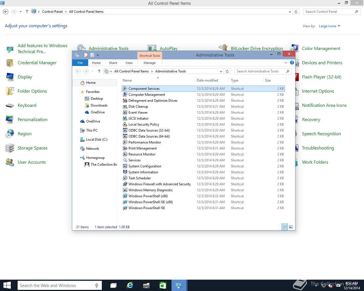The height and width of the screenshot is (291, 364).
Task: Click the Region globe icon in Control Panel
Action: (x=10, y=134)
